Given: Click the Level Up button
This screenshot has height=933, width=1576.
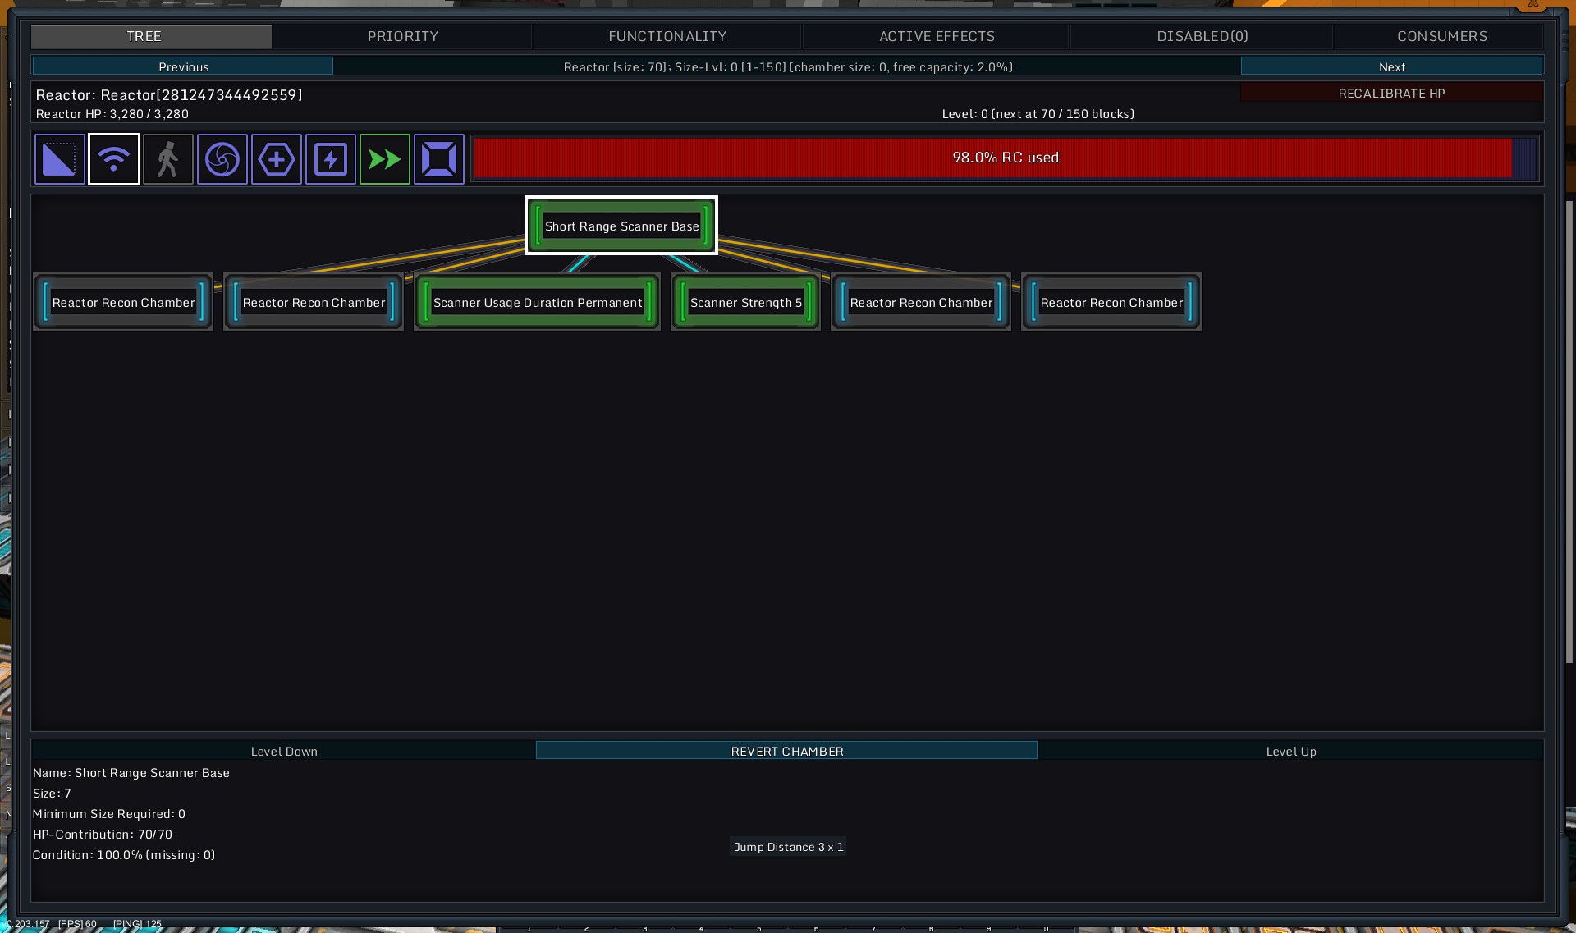Looking at the screenshot, I should [x=1290, y=751].
